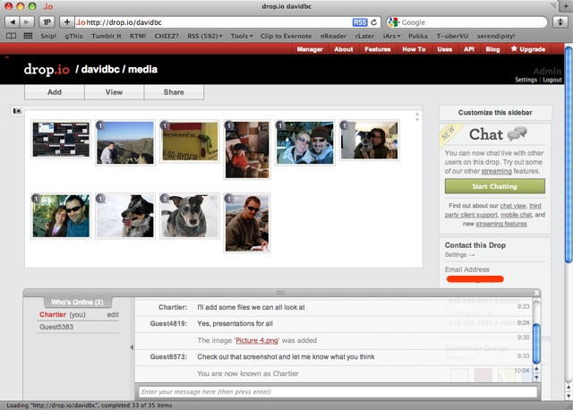This screenshot has width=573, height=410.
Task: Open the streaming features link
Action: tap(501, 224)
